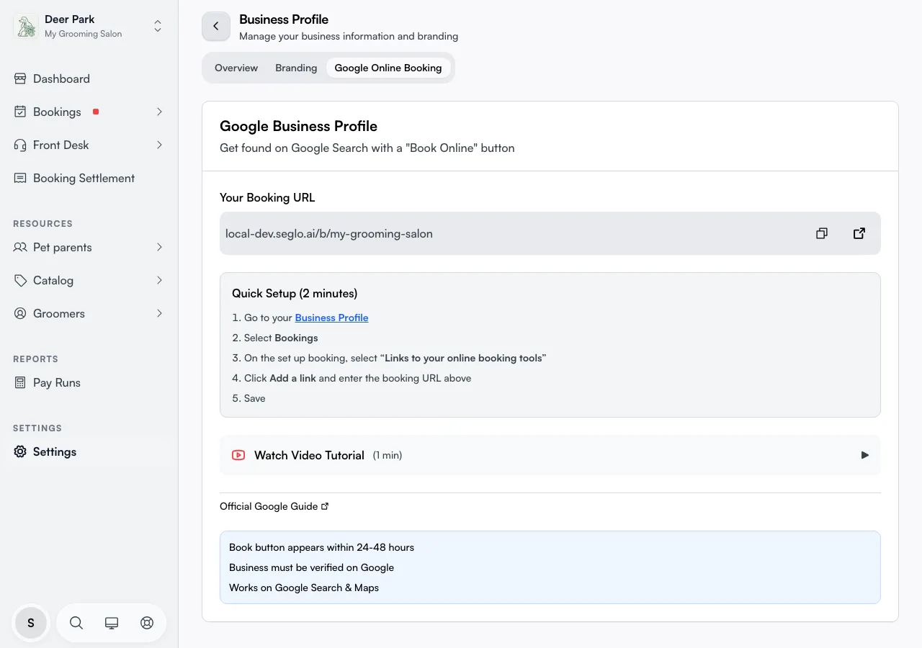This screenshot has width=922, height=648.
Task: Click the monitor display icon
Action: tap(112, 623)
